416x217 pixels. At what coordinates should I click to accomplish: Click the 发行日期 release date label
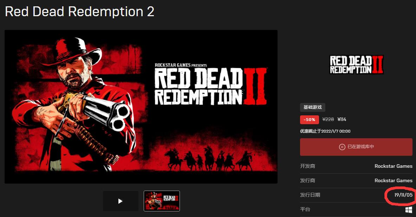pyautogui.click(x=310, y=195)
